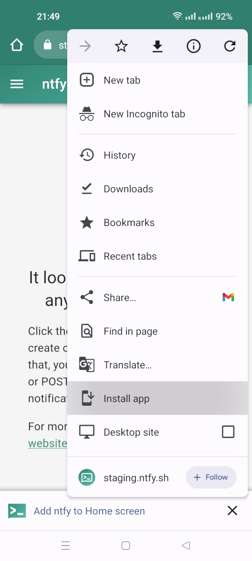Go to Chrome home icon
Screen dimensions: 252x561
tap(17, 45)
